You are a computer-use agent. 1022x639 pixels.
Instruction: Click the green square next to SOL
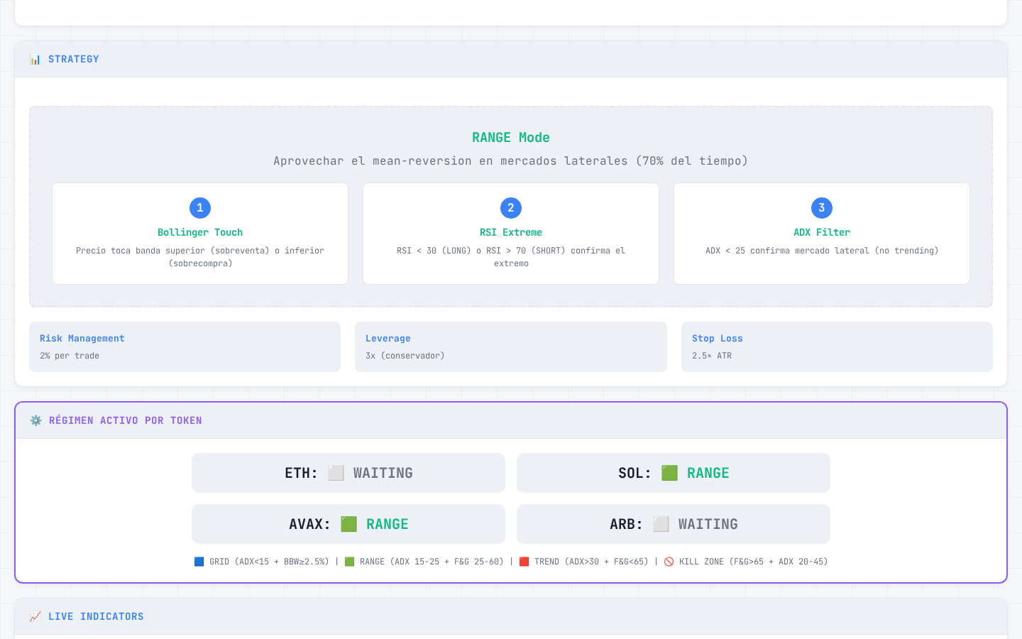[669, 474]
